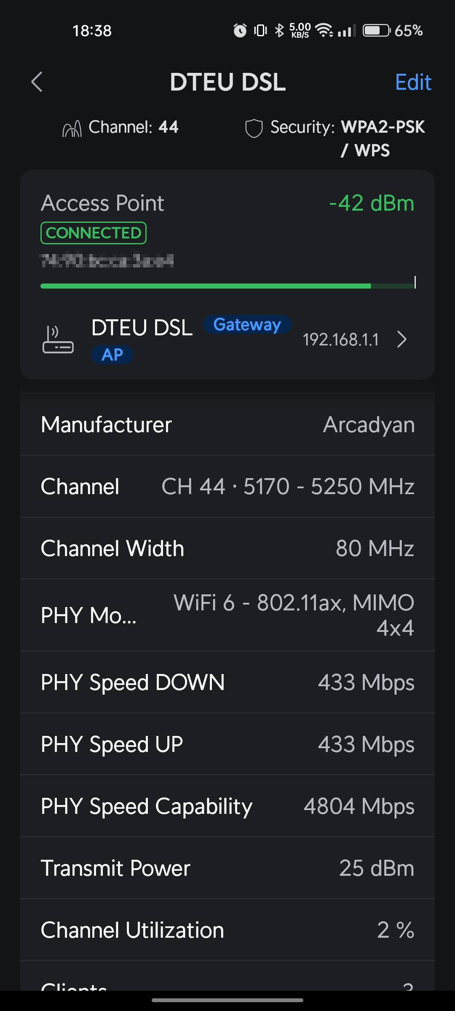Tap the router device icon
This screenshot has width=455, height=1011.
coord(58,340)
